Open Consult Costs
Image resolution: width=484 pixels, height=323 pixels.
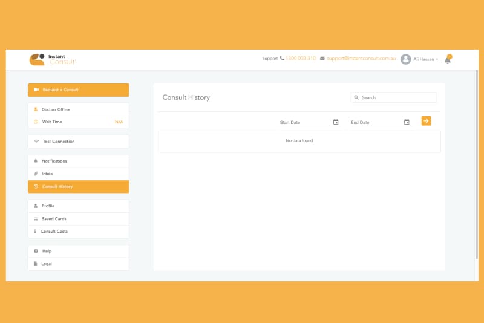coord(79,232)
